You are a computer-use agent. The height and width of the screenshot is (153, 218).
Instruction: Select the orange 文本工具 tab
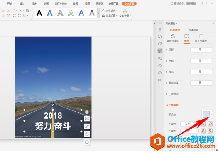129,4
